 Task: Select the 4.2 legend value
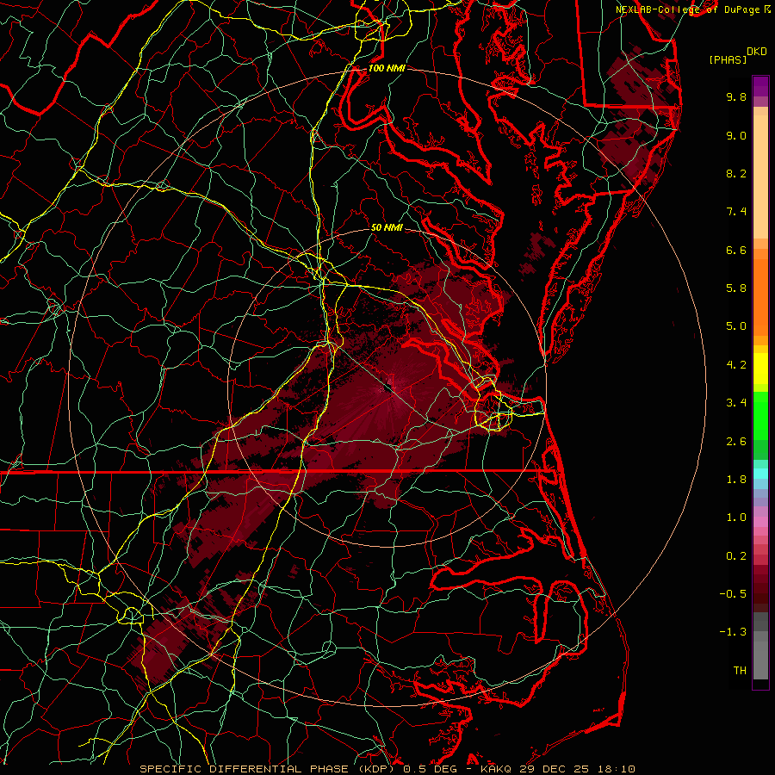(x=736, y=365)
